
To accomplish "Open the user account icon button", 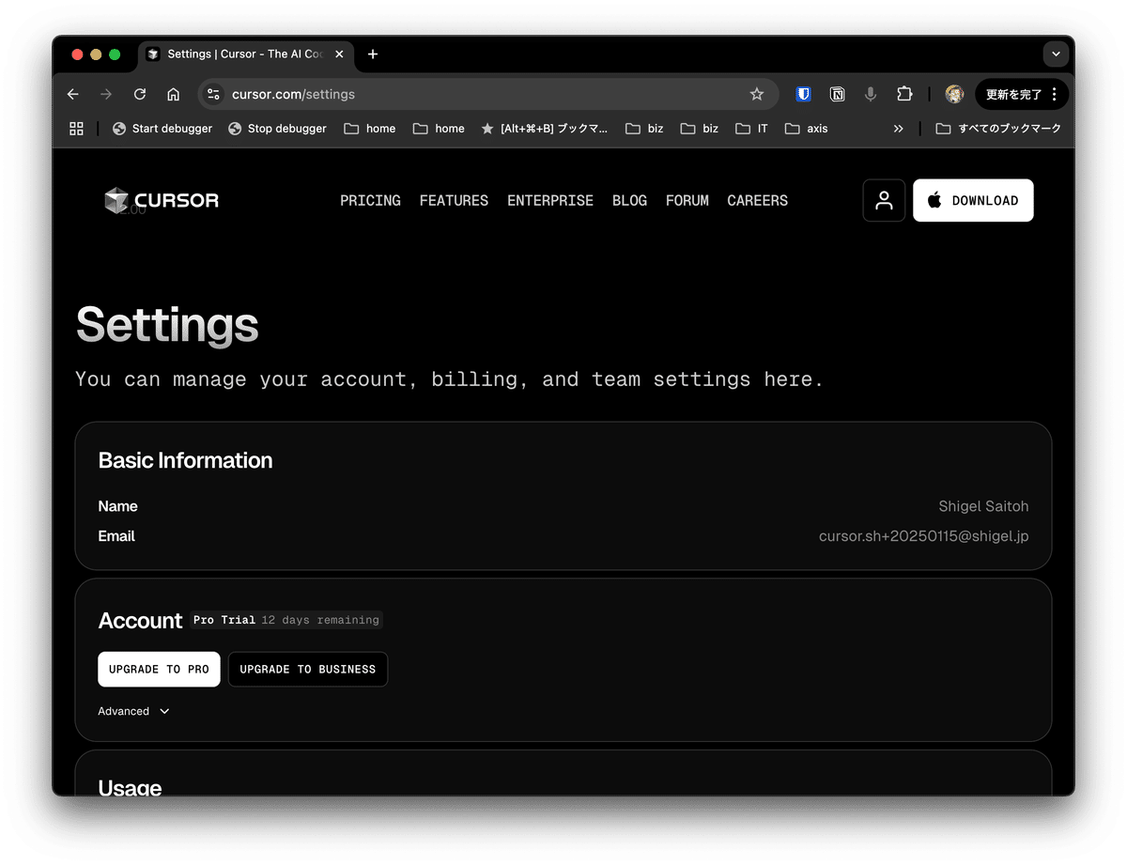I will coord(884,200).
